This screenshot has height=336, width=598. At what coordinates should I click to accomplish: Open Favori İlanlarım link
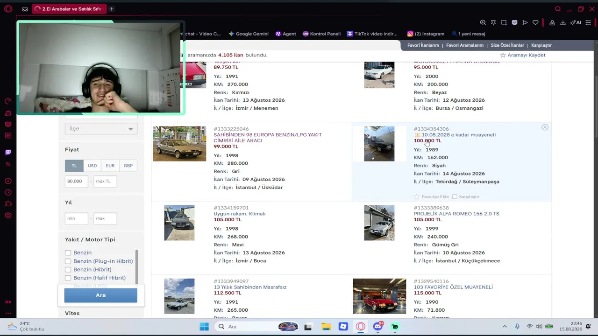[x=423, y=45]
